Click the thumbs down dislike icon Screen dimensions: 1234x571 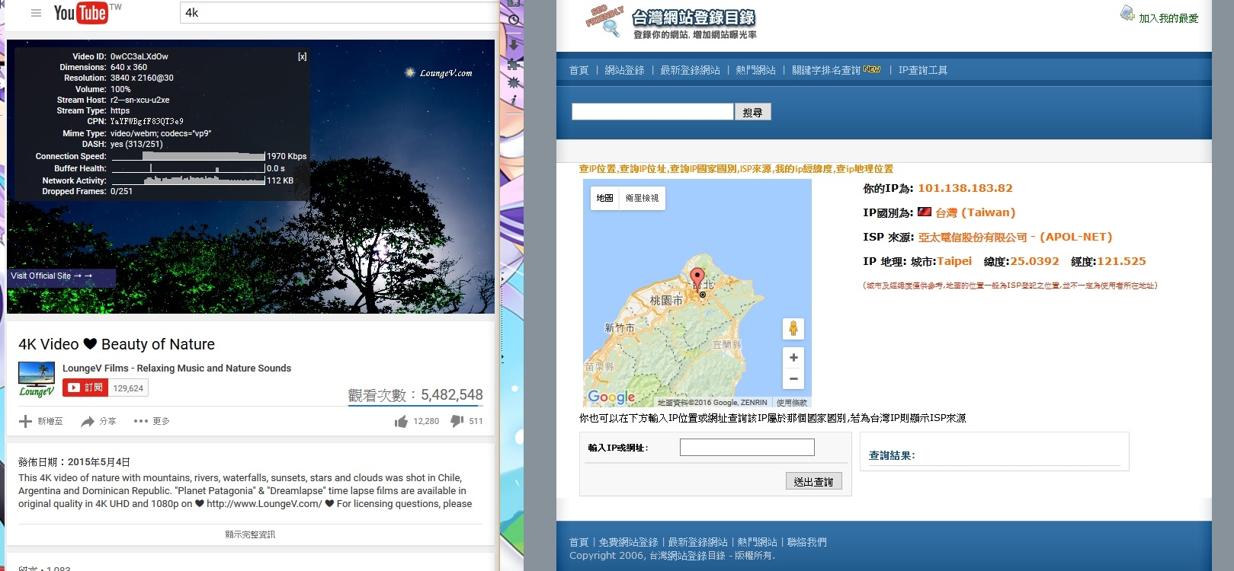(x=457, y=421)
